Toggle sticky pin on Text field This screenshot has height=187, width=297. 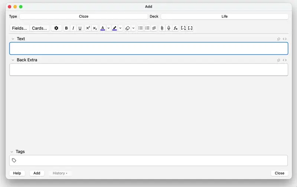coord(278,39)
